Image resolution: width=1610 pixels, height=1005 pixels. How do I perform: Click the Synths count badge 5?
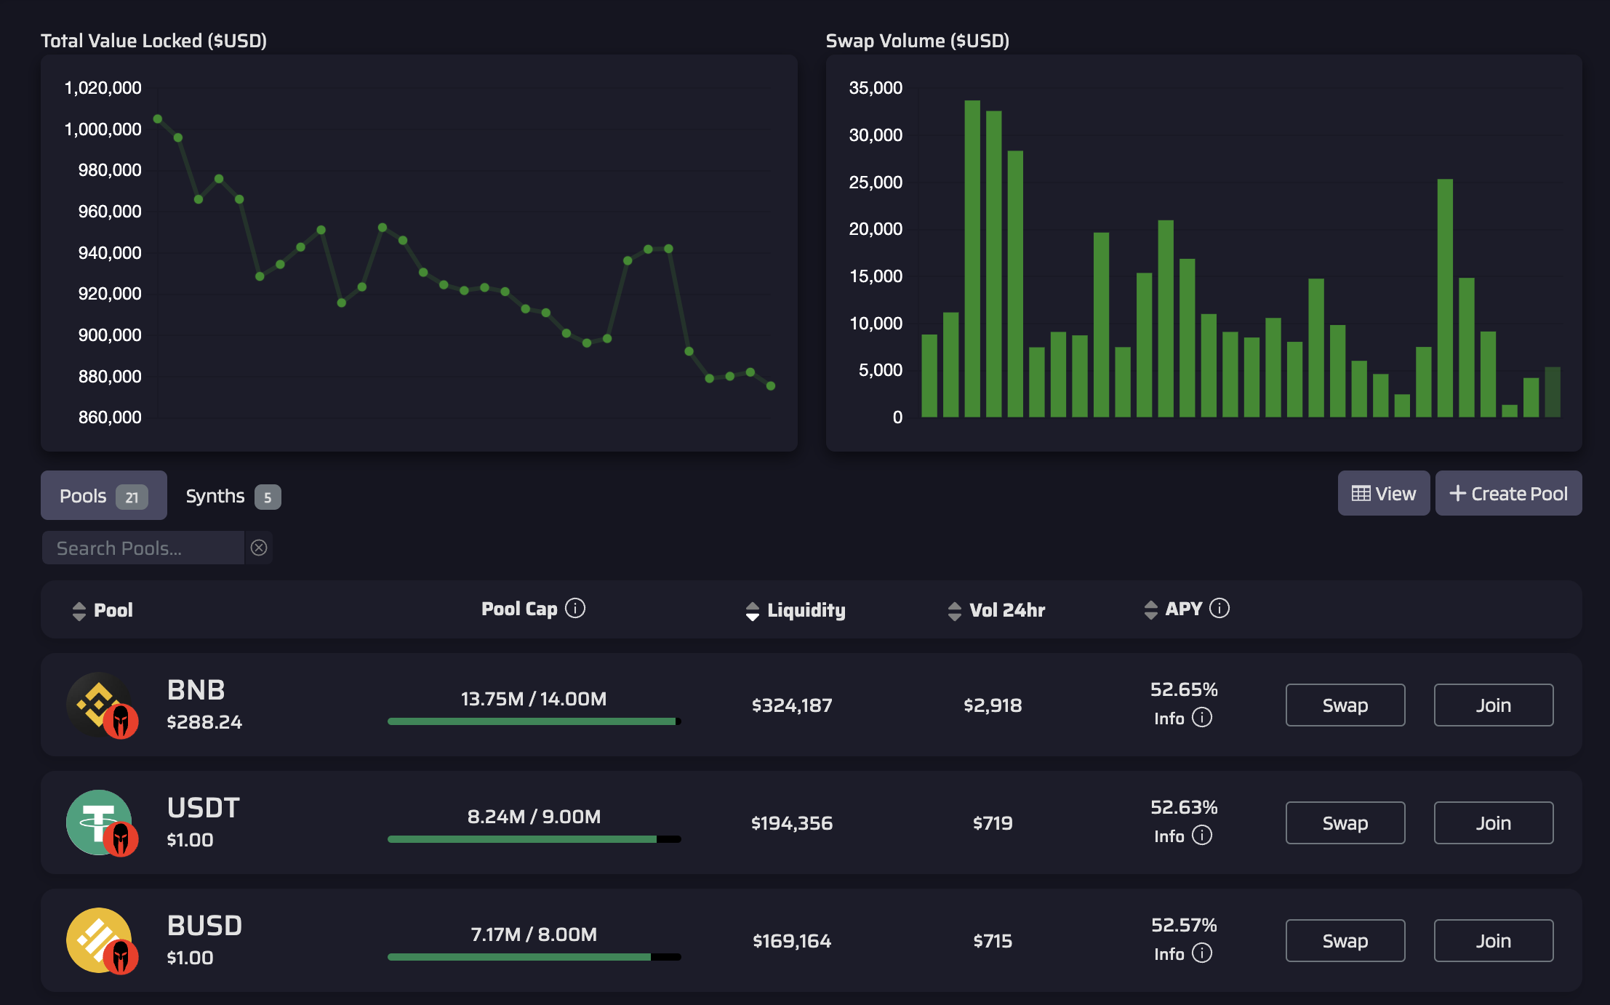268,497
